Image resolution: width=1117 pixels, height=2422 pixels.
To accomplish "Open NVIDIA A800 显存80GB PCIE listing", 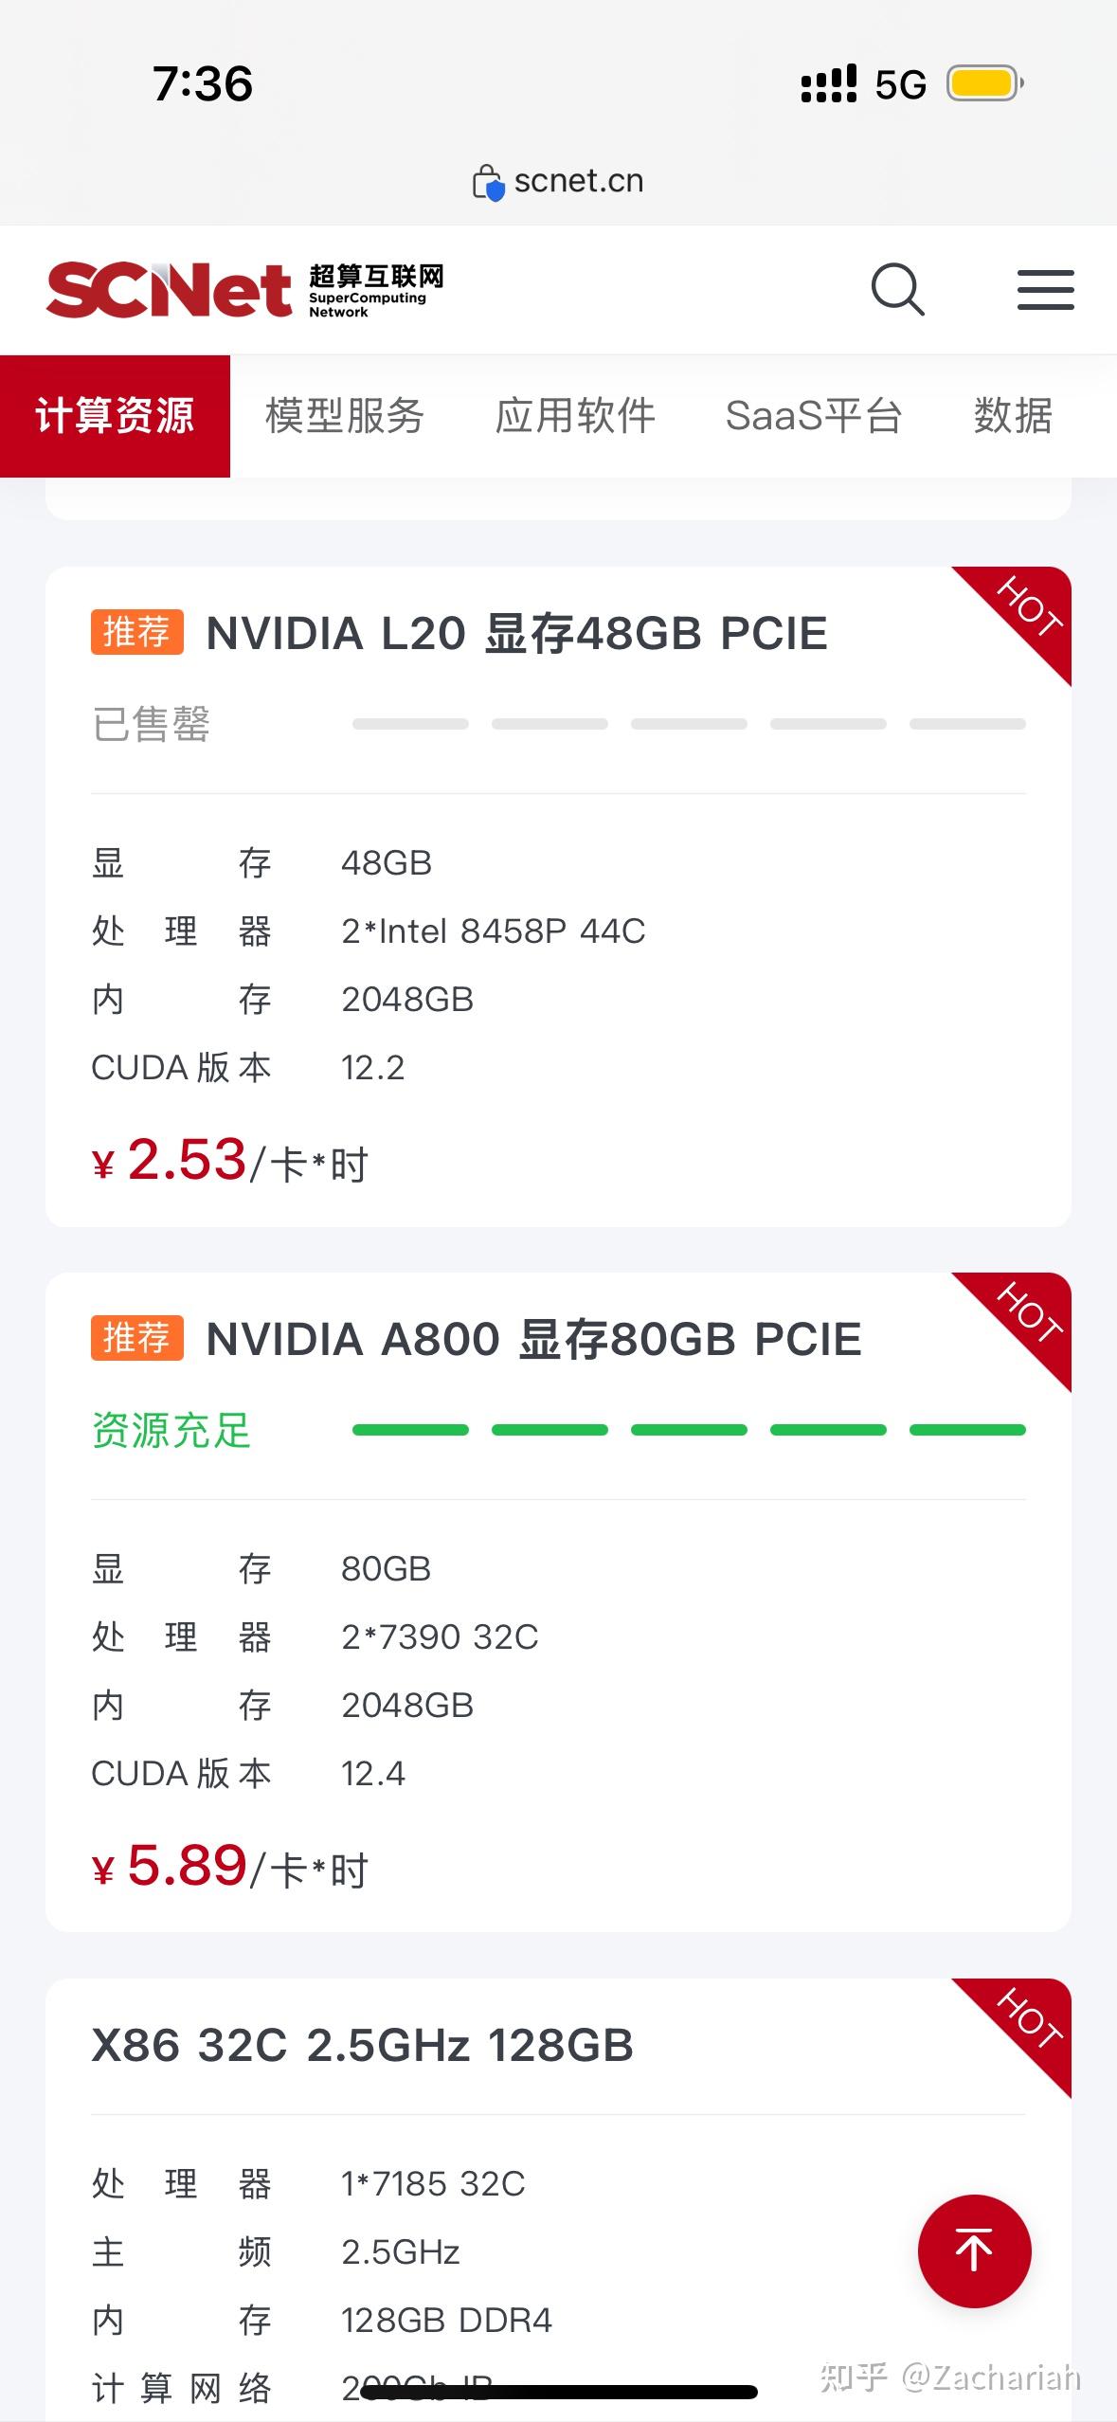I will tap(533, 1339).
